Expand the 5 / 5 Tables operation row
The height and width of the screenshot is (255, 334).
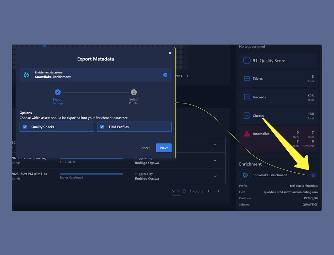(x=215, y=160)
